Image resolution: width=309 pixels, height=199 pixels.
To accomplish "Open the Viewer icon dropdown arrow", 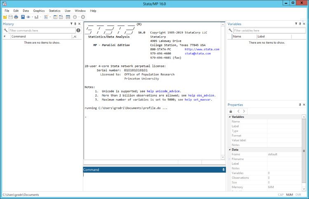I will click(32, 17).
